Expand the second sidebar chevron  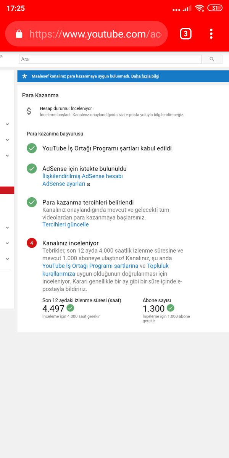(x=7, y=140)
